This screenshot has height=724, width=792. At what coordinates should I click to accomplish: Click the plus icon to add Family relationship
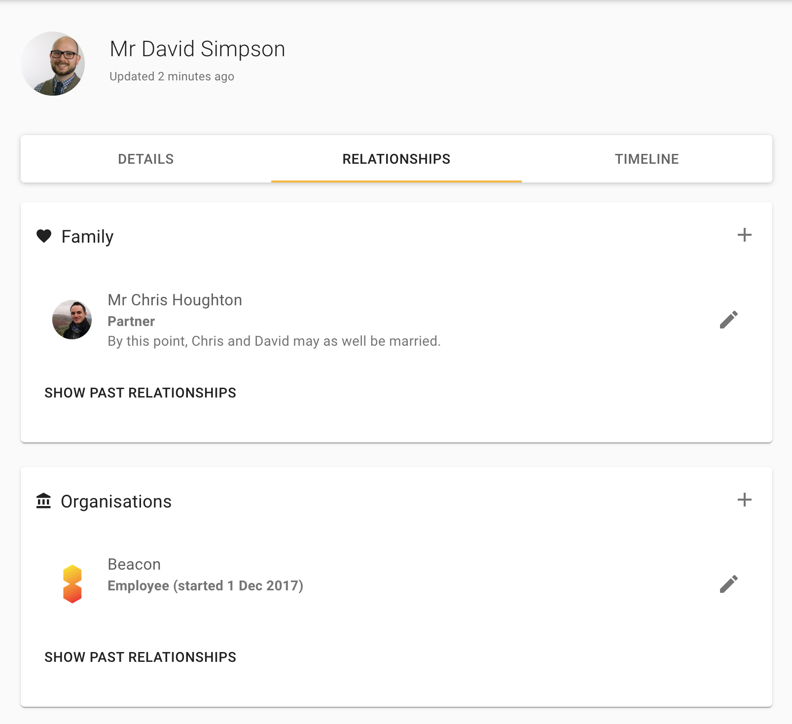[744, 235]
